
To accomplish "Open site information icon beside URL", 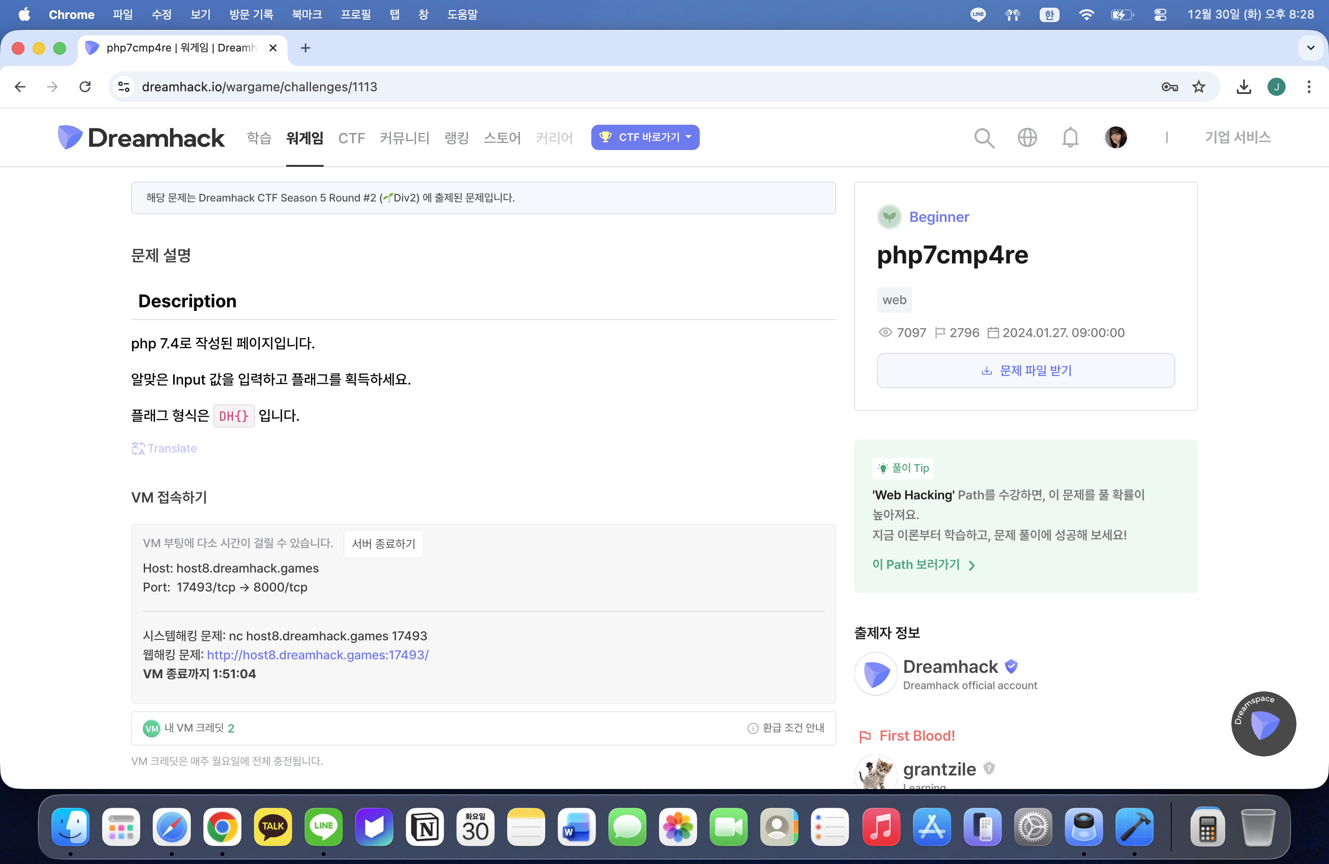I will (x=124, y=86).
